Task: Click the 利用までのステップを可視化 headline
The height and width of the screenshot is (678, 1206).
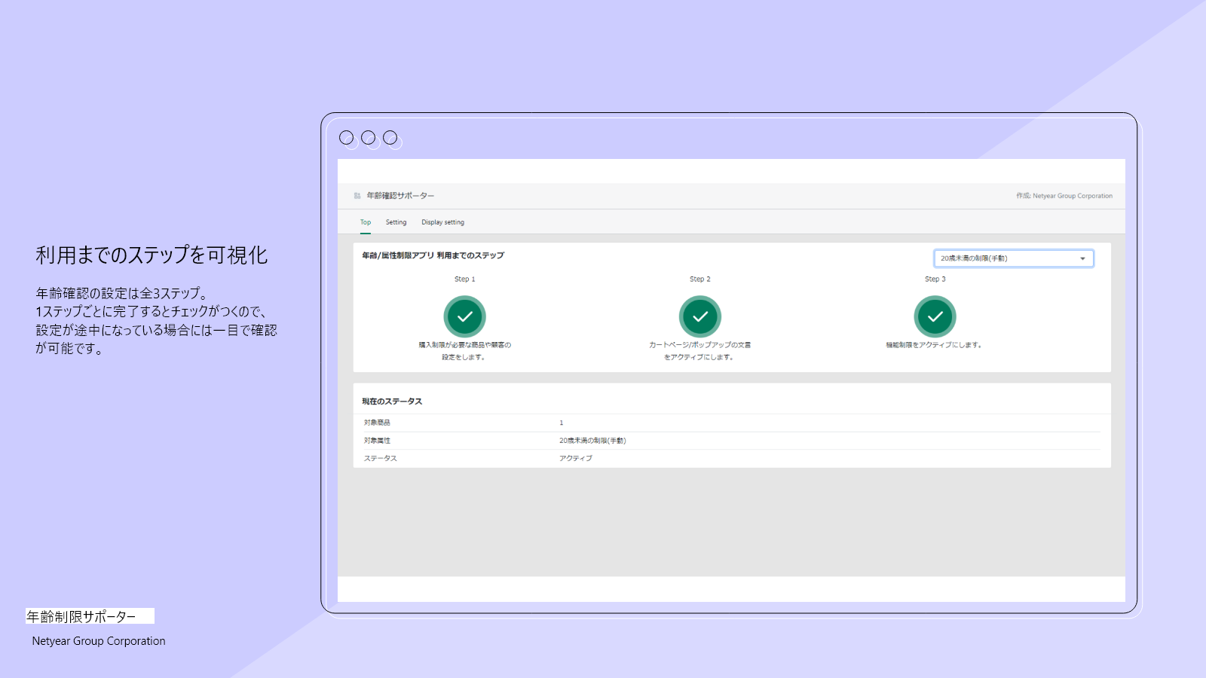Action: click(x=152, y=255)
